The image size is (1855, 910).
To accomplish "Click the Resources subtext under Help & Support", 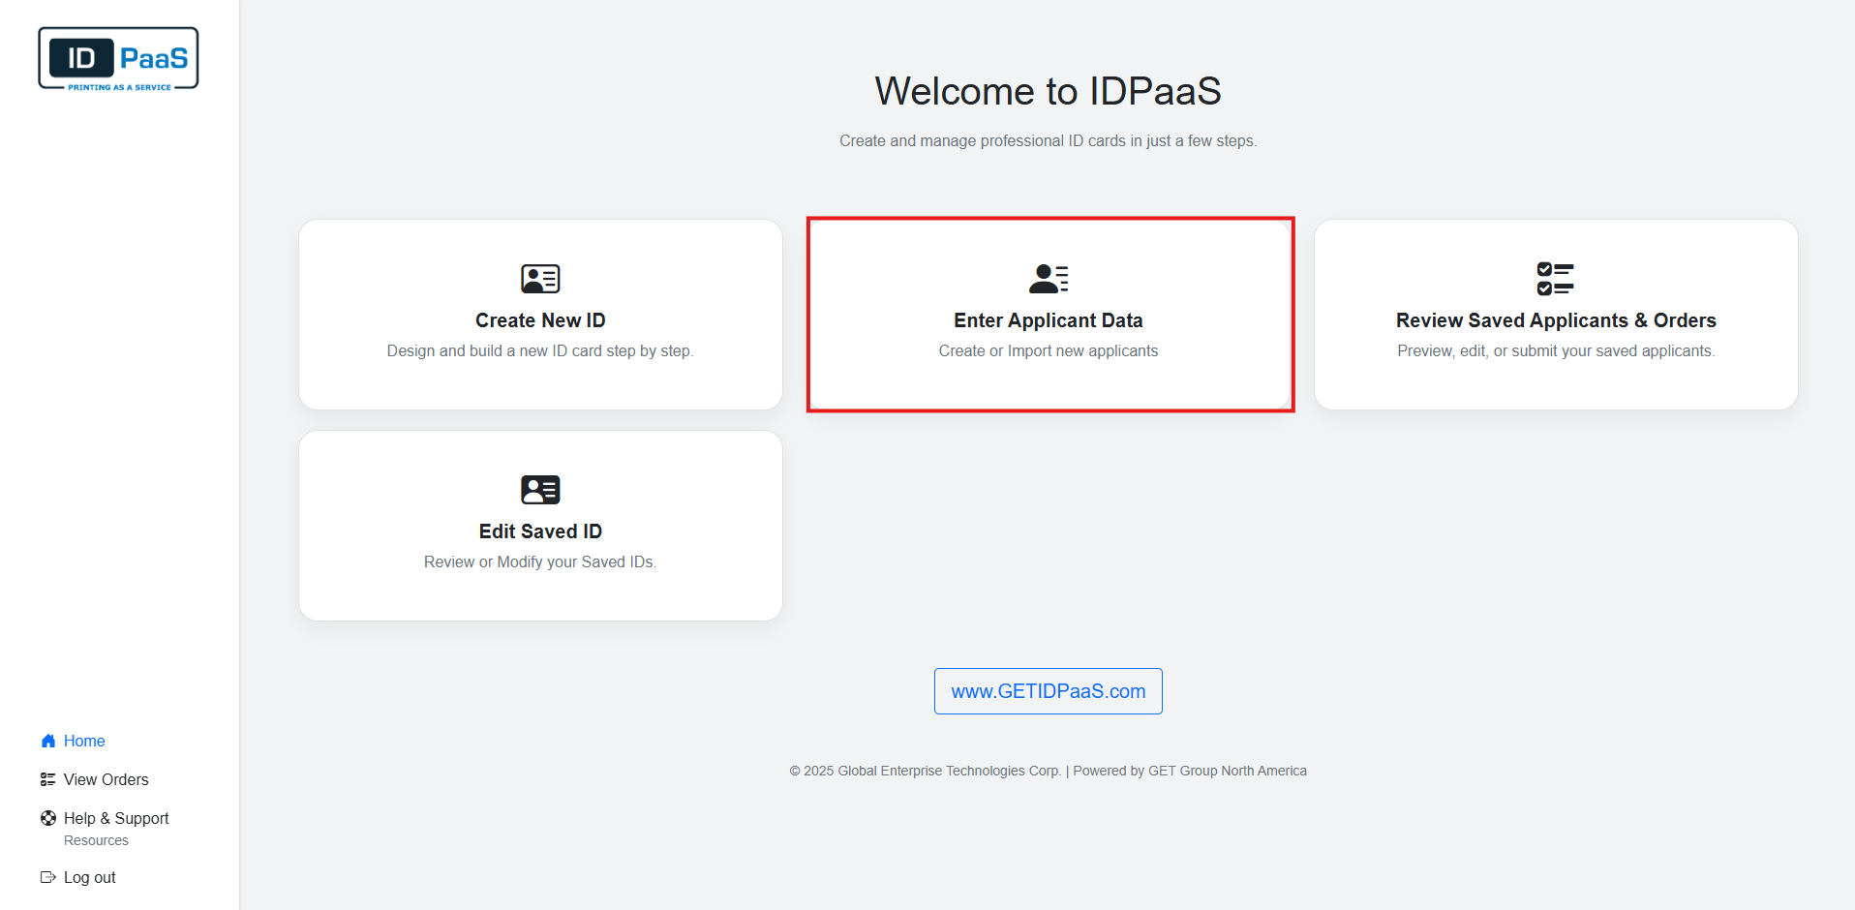I will (96, 840).
